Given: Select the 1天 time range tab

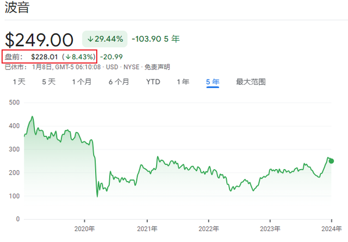Looking at the screenshot, I should (19, 82).
